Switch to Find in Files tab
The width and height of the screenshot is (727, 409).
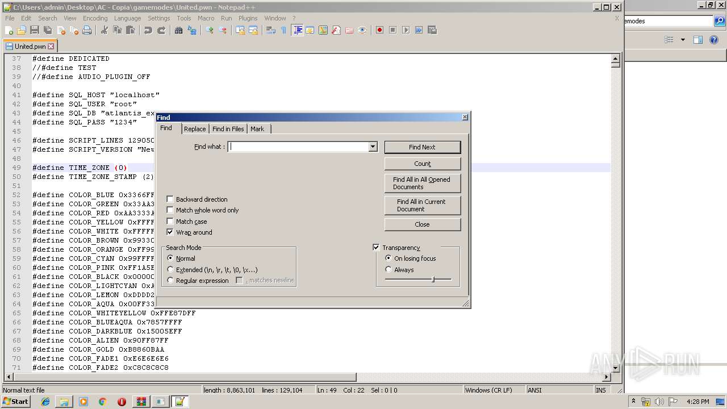(228, 129)
